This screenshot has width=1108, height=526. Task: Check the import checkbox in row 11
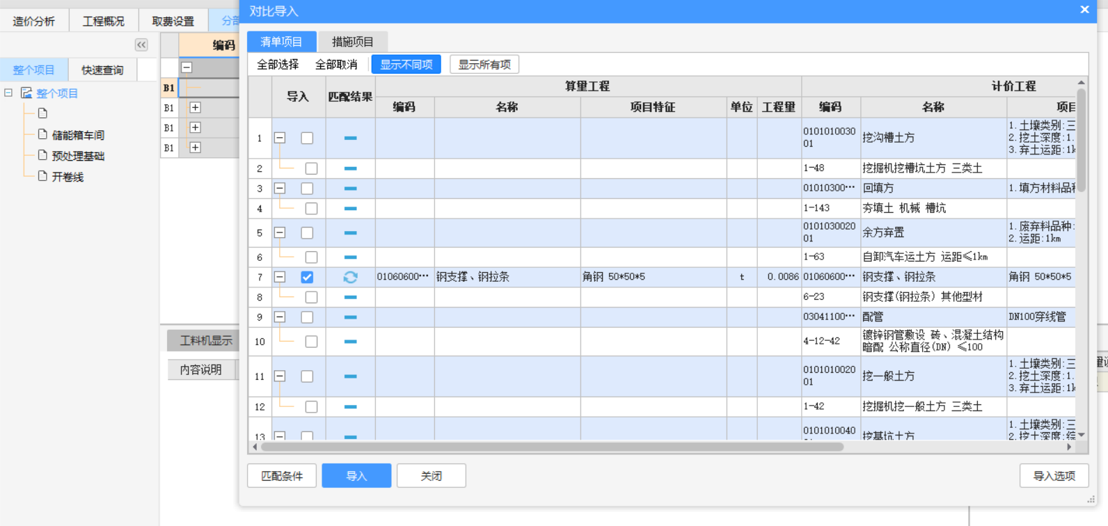coord(307,376)
